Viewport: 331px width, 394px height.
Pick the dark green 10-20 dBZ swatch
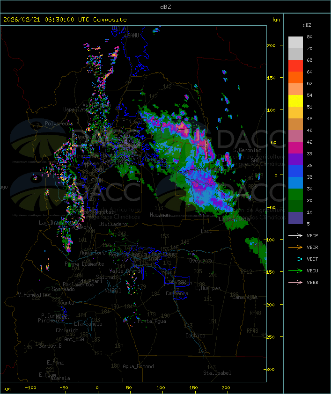click(295, 206)
